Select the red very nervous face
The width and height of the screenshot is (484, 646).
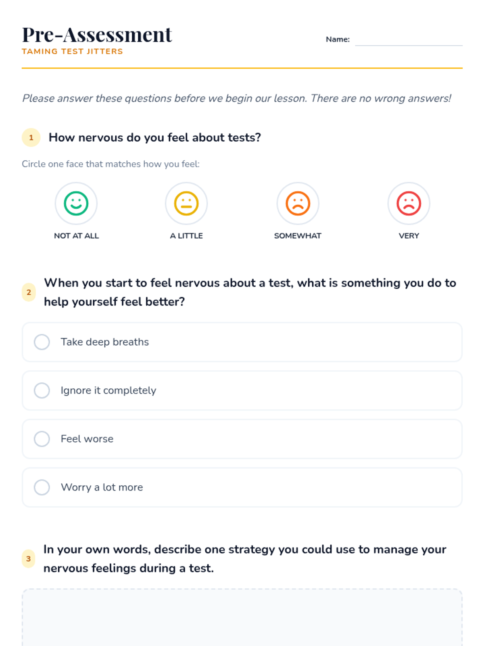(409, 203)
